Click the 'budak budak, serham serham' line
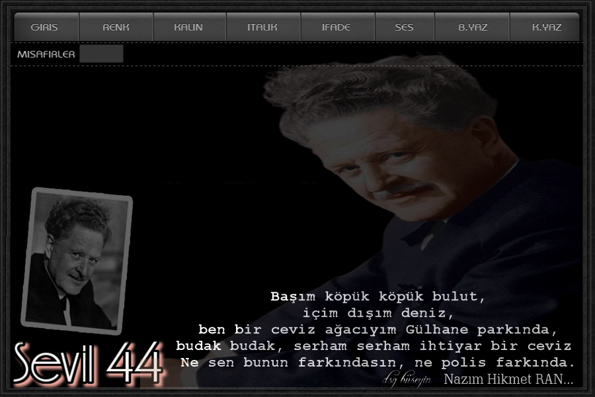Viewport: 595px width, 397px height. pyautogui.click(x=374, y=346)
